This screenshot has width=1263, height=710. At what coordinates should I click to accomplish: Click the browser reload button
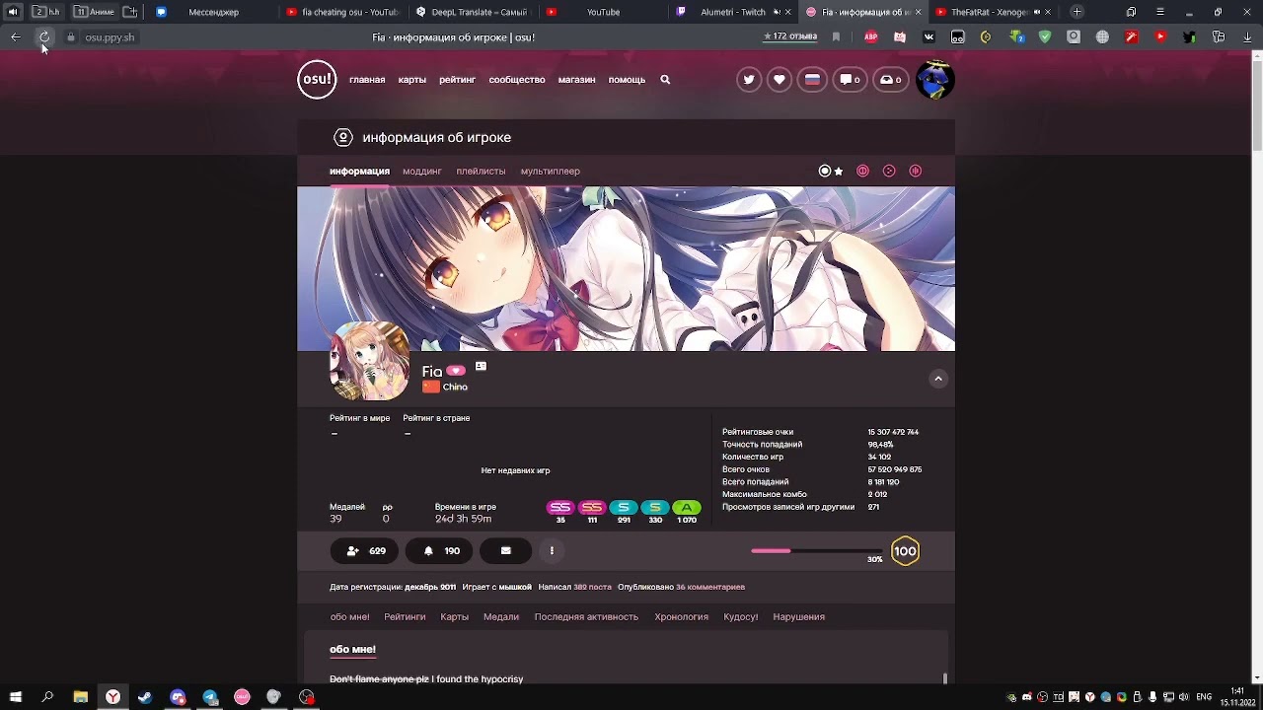[43, 37]
